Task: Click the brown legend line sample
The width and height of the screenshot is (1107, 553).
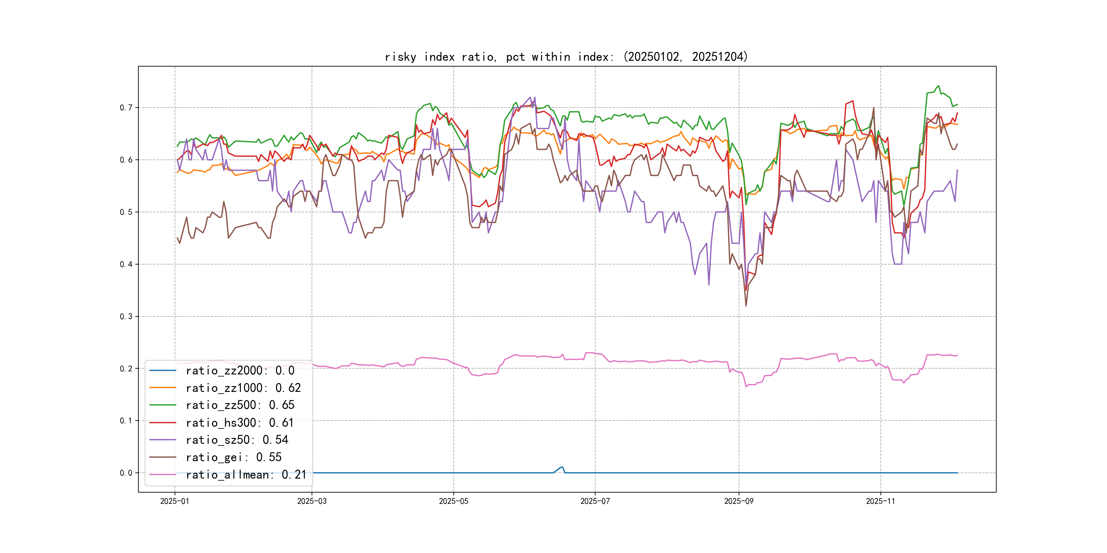Action: (x=162, y=457)
